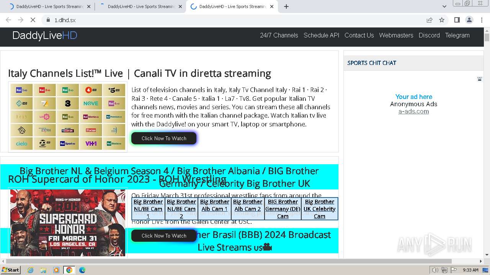
Task: Open Windows Media Player from the taskbar
Action: pos(56,270)
